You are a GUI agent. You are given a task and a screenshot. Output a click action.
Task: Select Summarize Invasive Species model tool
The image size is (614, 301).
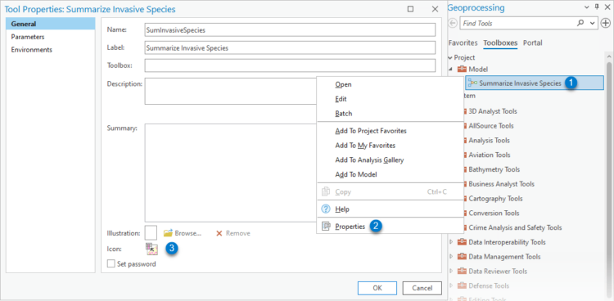535,83
